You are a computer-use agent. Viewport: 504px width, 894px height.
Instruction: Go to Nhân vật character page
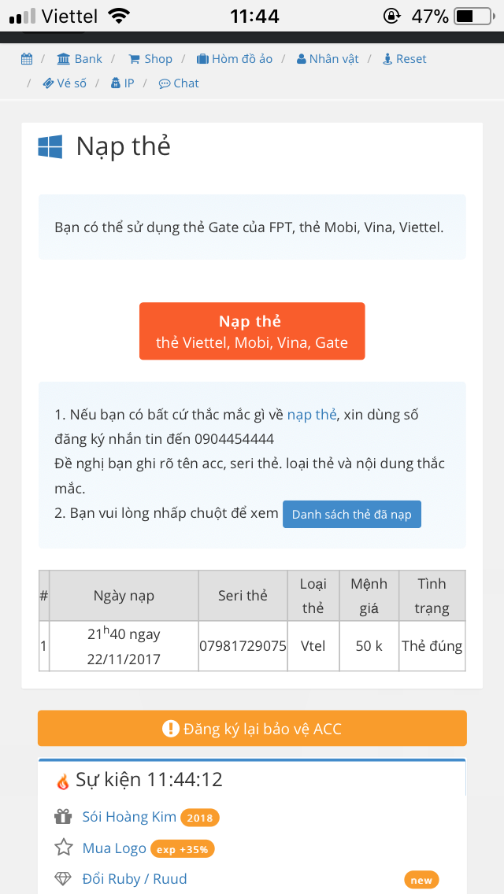[x=328, y=59]
